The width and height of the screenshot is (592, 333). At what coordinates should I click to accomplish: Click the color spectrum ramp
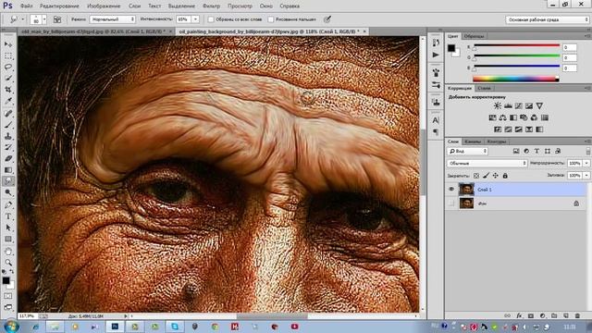pos(516,79)
